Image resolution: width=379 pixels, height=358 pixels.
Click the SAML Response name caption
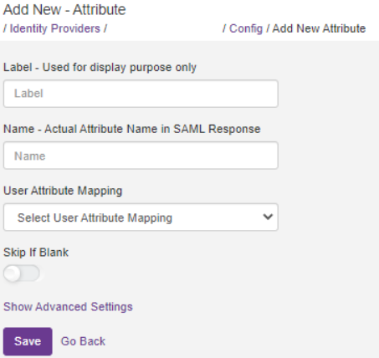pyautogui.click(x=132, y=129)
